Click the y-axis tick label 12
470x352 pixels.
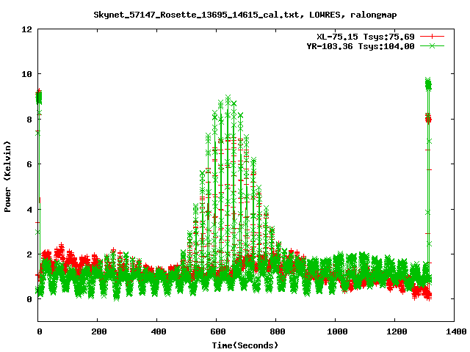pyautogui.click(x=26, y=29)
